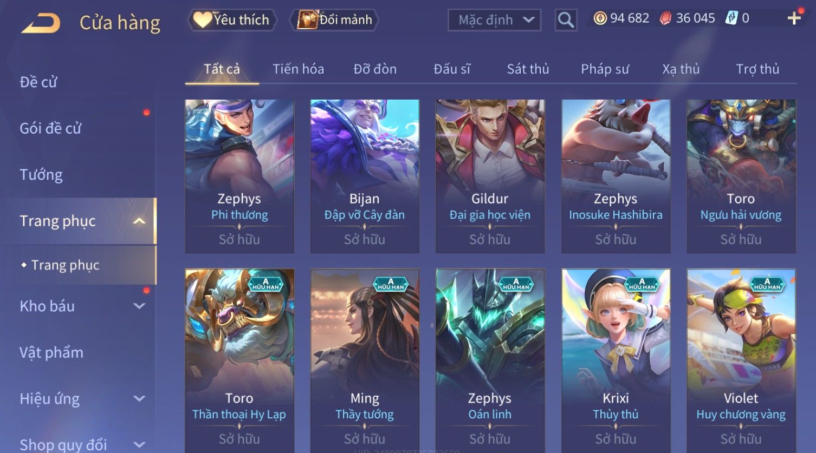Tap the blue voucher ticket icon
The height and width of the screenshot is (453, 816).
point(731,18)
